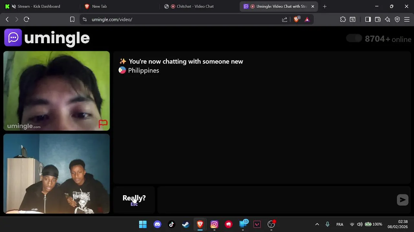
Task: Open Steam from the taskbar
Action: click(186, 224)
